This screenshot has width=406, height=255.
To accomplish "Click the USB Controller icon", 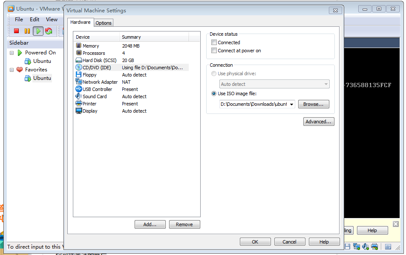I will coord(79,89).
